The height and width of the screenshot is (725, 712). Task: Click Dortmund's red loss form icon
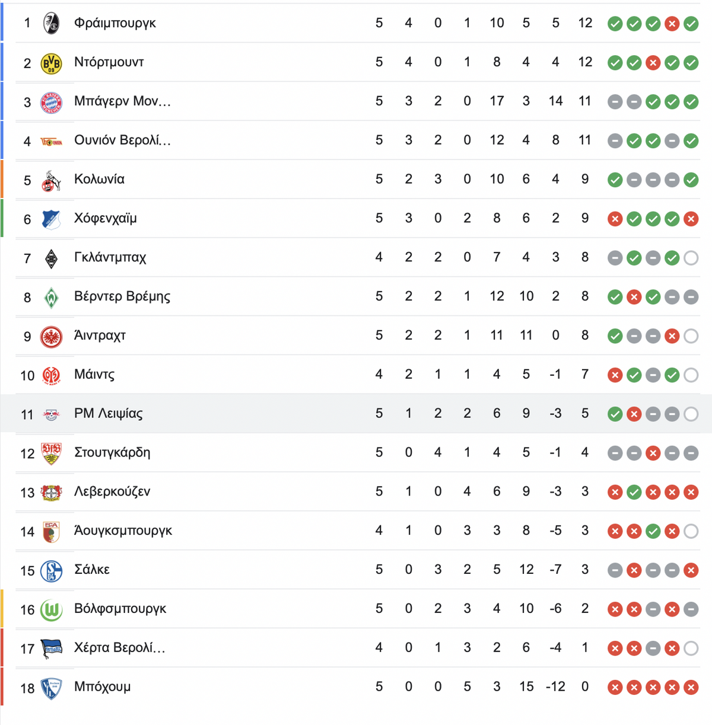[653, 63]
